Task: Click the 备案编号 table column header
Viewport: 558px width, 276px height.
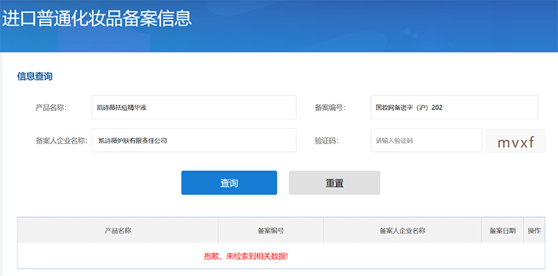Action: point(271,231)
